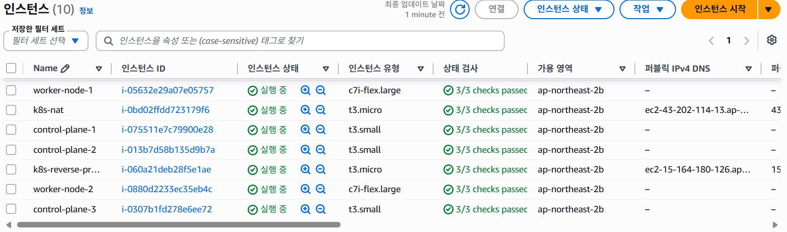
Task: Go to previous page arrow
Action: (x=711, y=41)
